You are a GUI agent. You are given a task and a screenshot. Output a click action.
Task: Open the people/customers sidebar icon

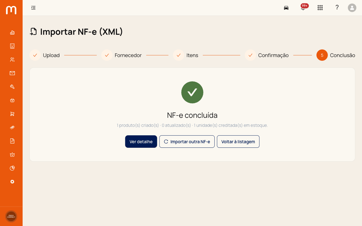pos(12,60)
